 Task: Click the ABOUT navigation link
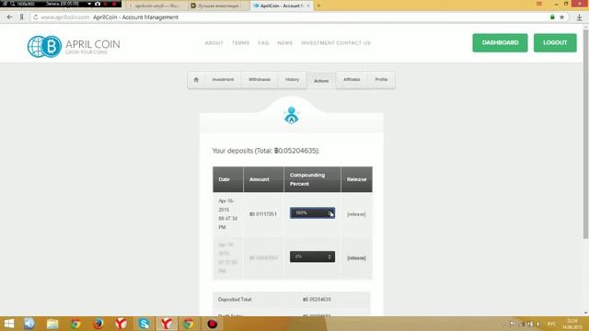pos(214,43)
